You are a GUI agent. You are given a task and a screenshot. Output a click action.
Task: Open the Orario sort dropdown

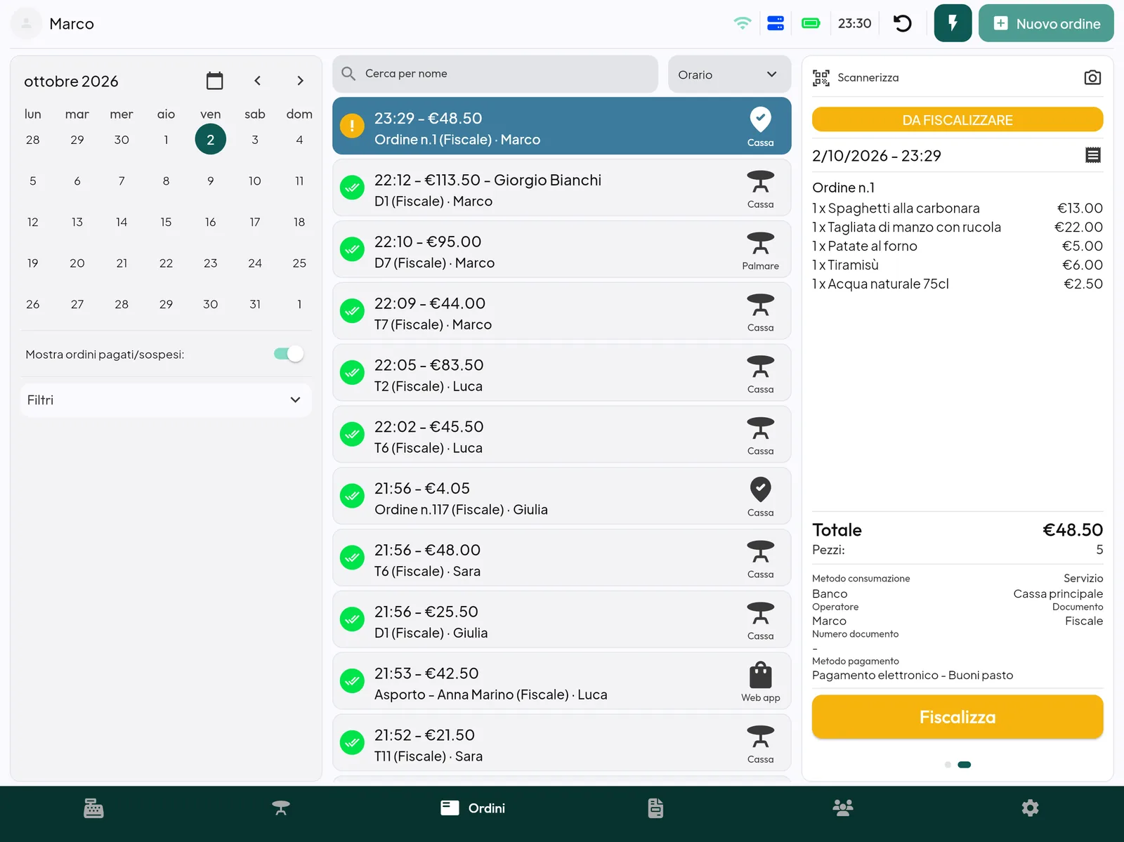[x=729, y=74]
